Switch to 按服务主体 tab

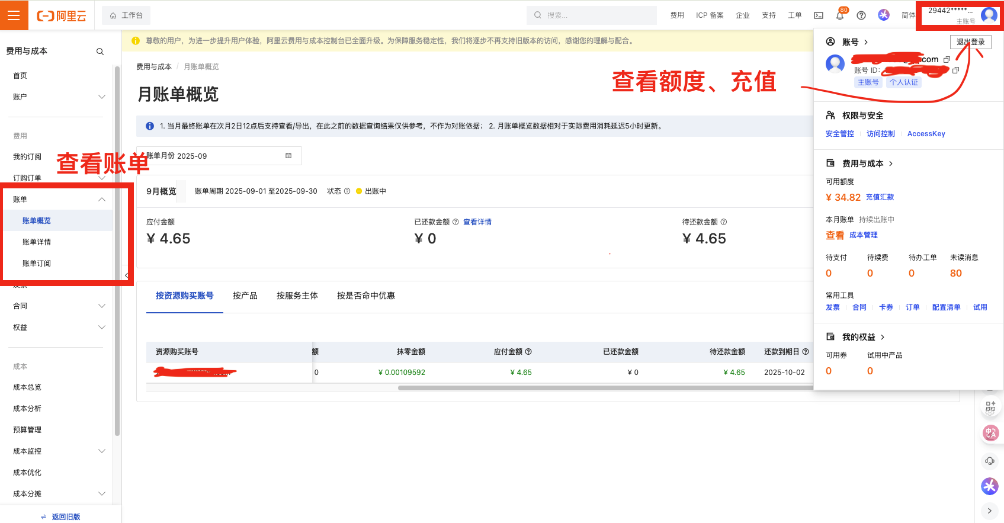[x=297, y=296]
